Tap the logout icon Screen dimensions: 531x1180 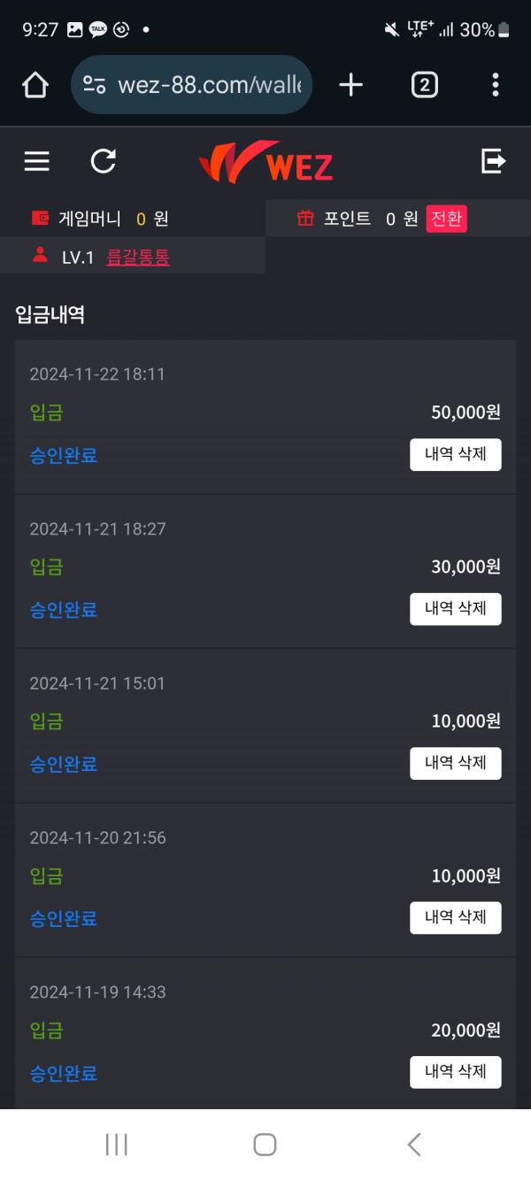pyautogui.click(x=493, y=161)
